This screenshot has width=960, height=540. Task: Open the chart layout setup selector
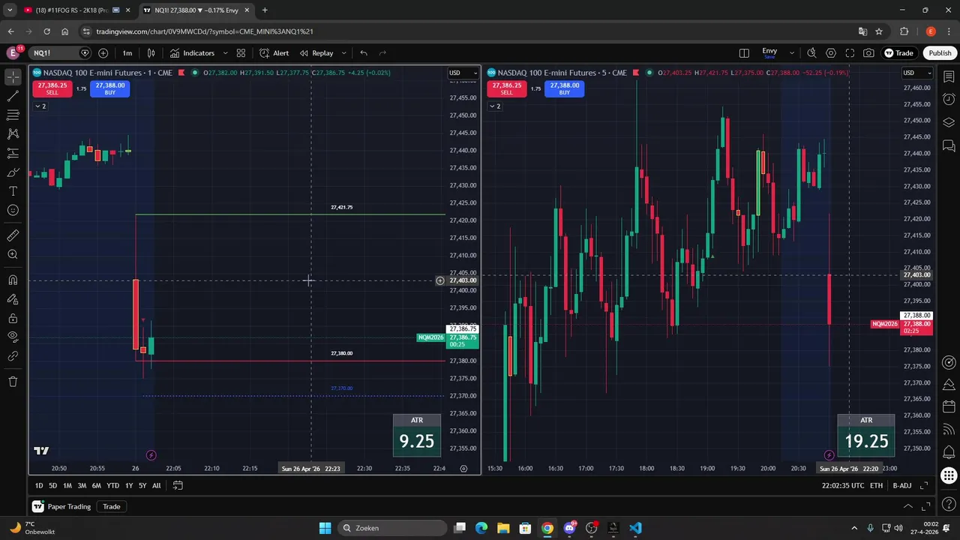[x=744, y=53]
